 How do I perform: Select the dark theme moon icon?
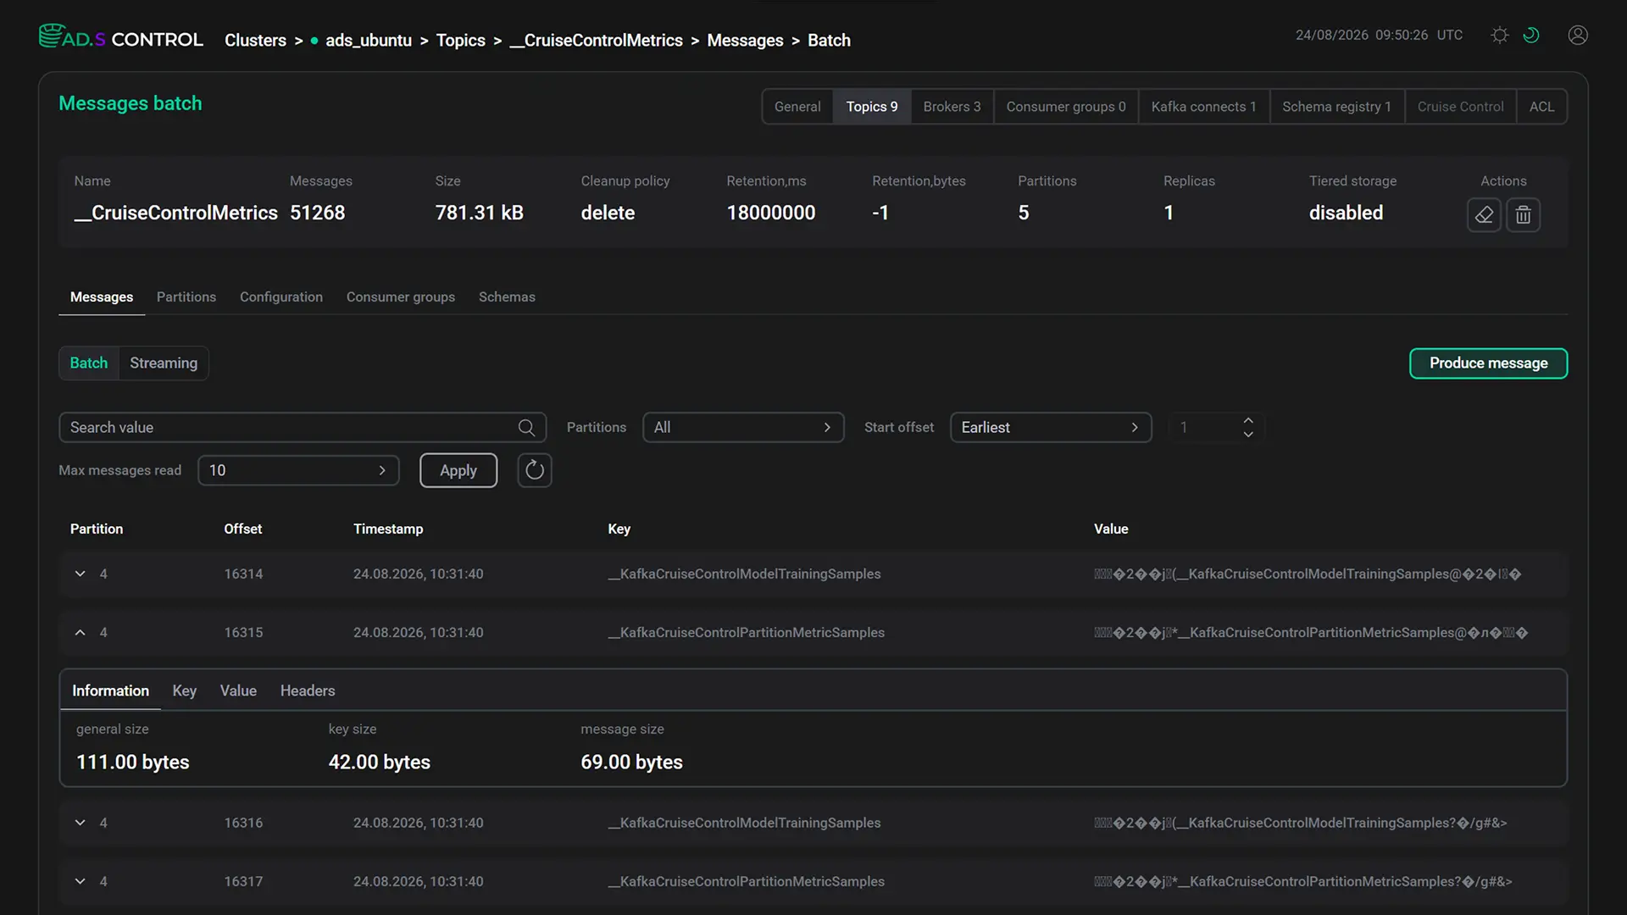(x=1531, y=35)
